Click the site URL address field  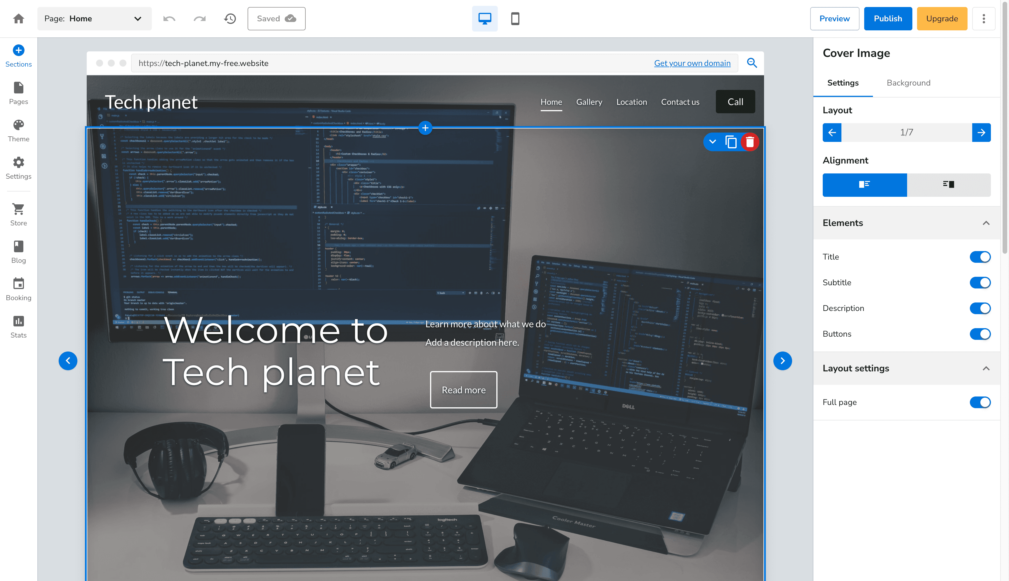pyautogui.click(x=434, y=63)
